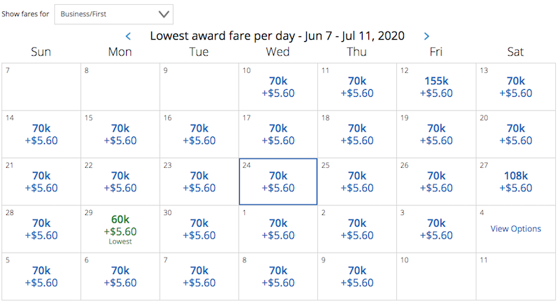Open the Business/First fare dropdown
Viewport: 558px width, 302px height.
pyautogui.click(x=114, y=14)
